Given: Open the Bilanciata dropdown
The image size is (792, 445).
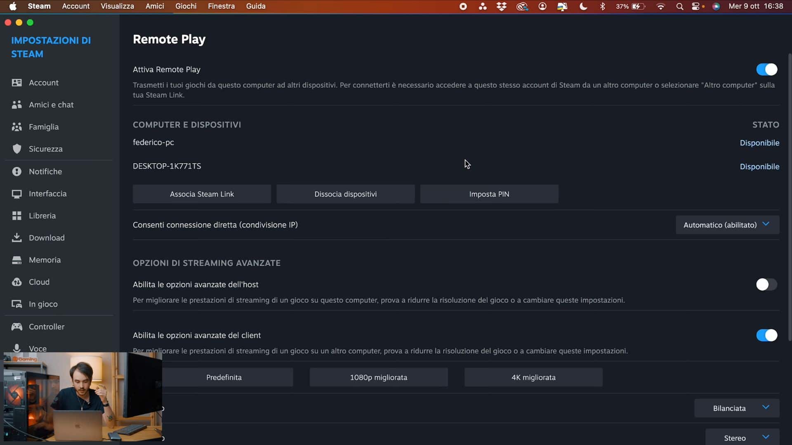Looking at the screenshot, I should click(737, 408).
